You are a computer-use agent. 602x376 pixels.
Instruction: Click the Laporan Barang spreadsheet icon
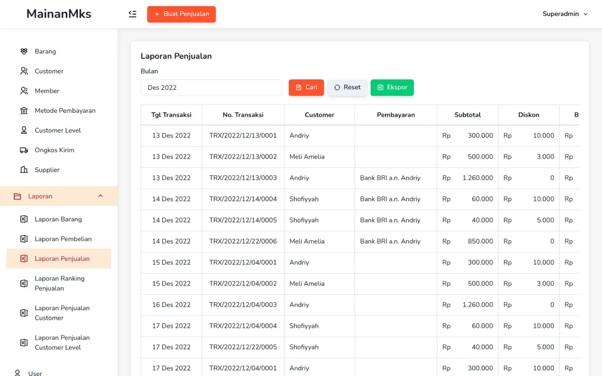(x=24, y=219)
